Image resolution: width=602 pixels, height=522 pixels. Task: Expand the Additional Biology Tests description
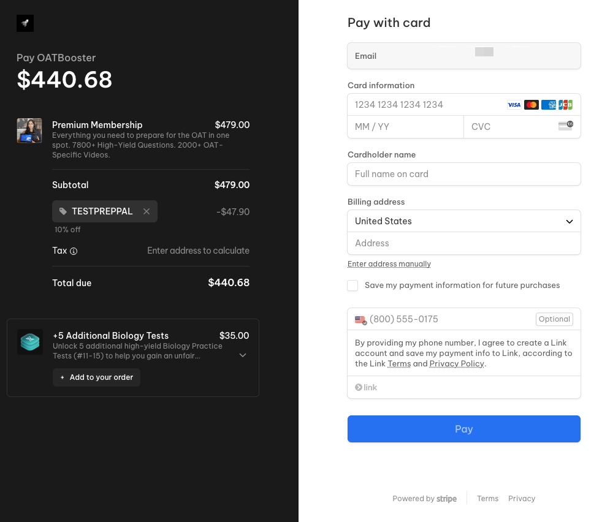click(x=243, y=355)
